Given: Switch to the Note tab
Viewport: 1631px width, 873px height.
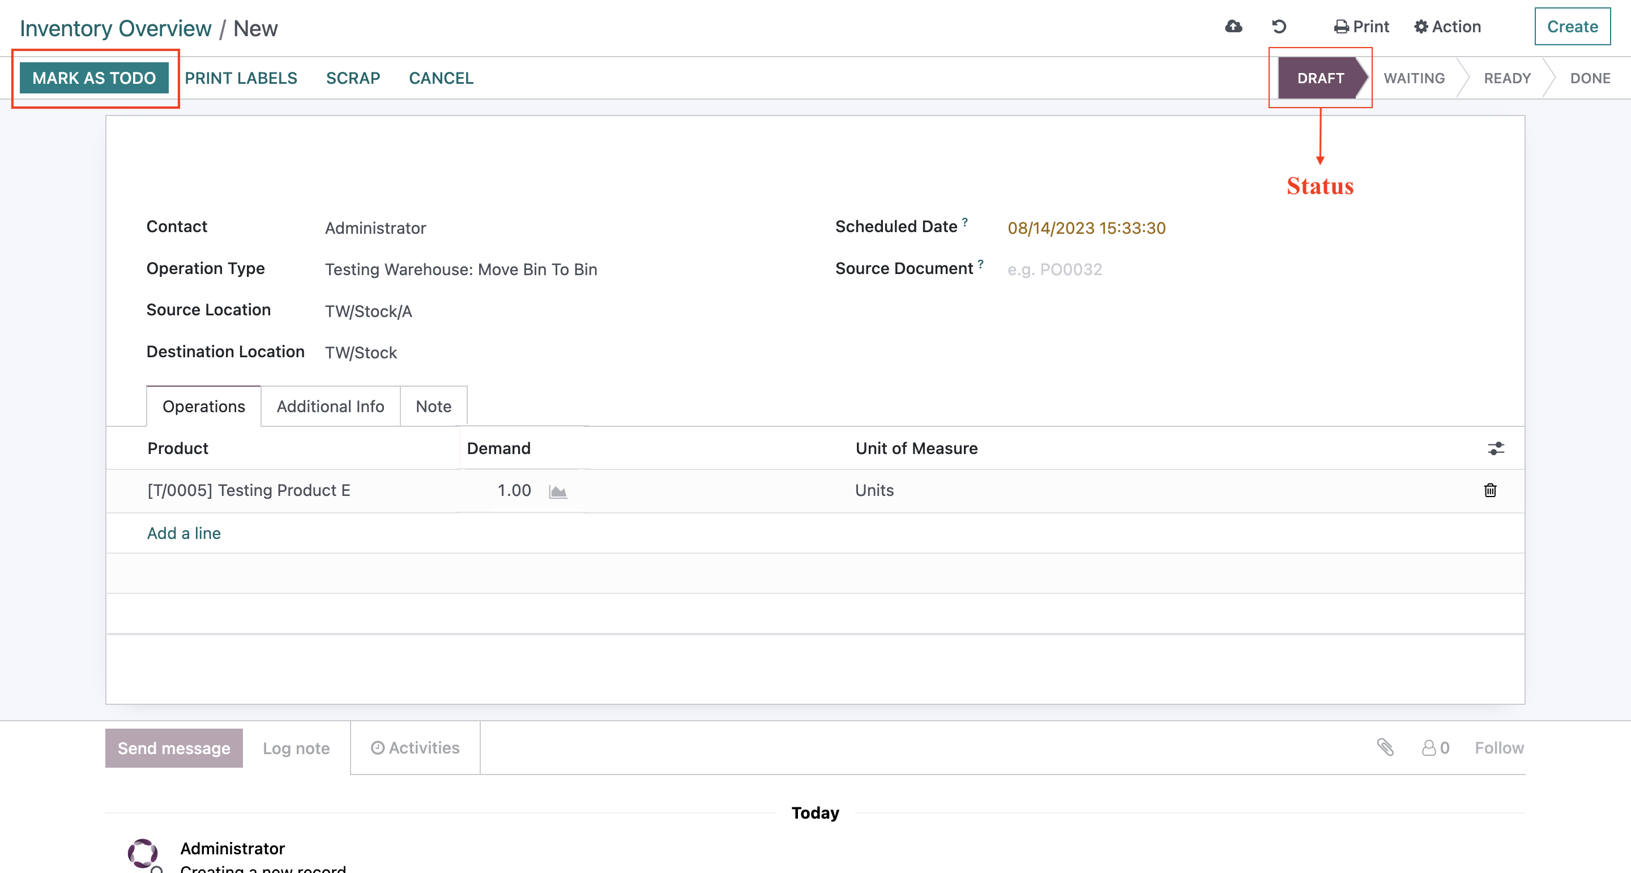Looking at the screenshot, I should pyautogui.click(x=434, y=406).
